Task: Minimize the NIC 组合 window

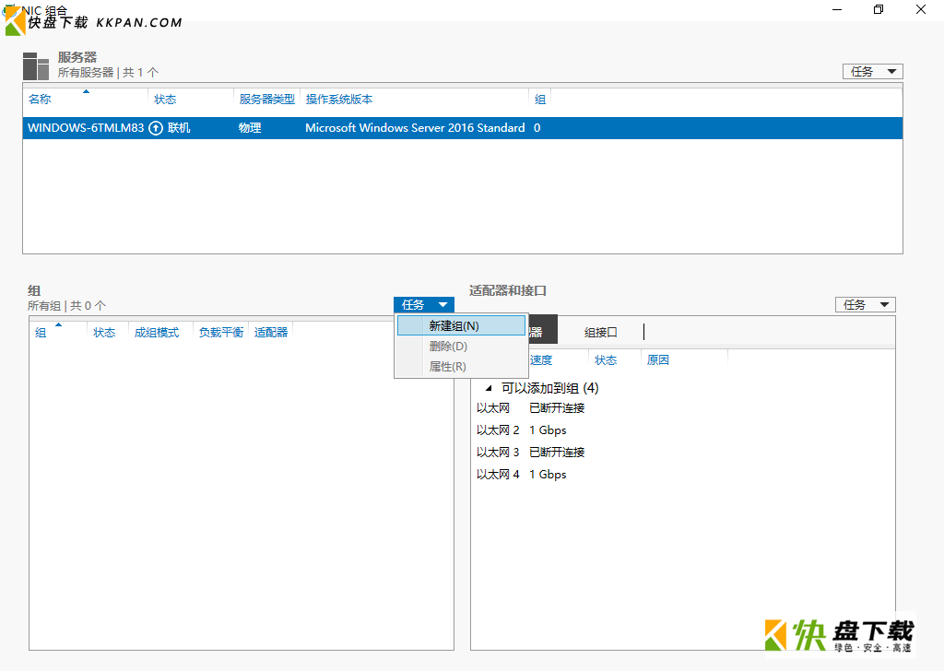Action: 837,9
